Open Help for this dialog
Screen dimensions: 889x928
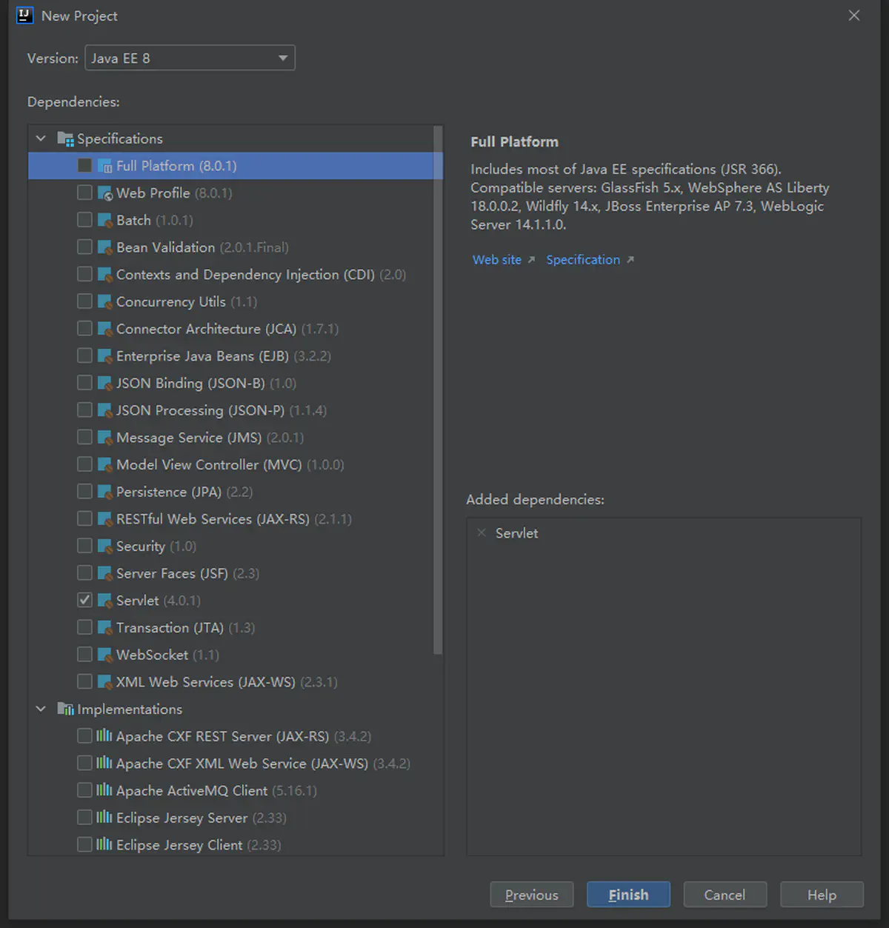[822, 895]
